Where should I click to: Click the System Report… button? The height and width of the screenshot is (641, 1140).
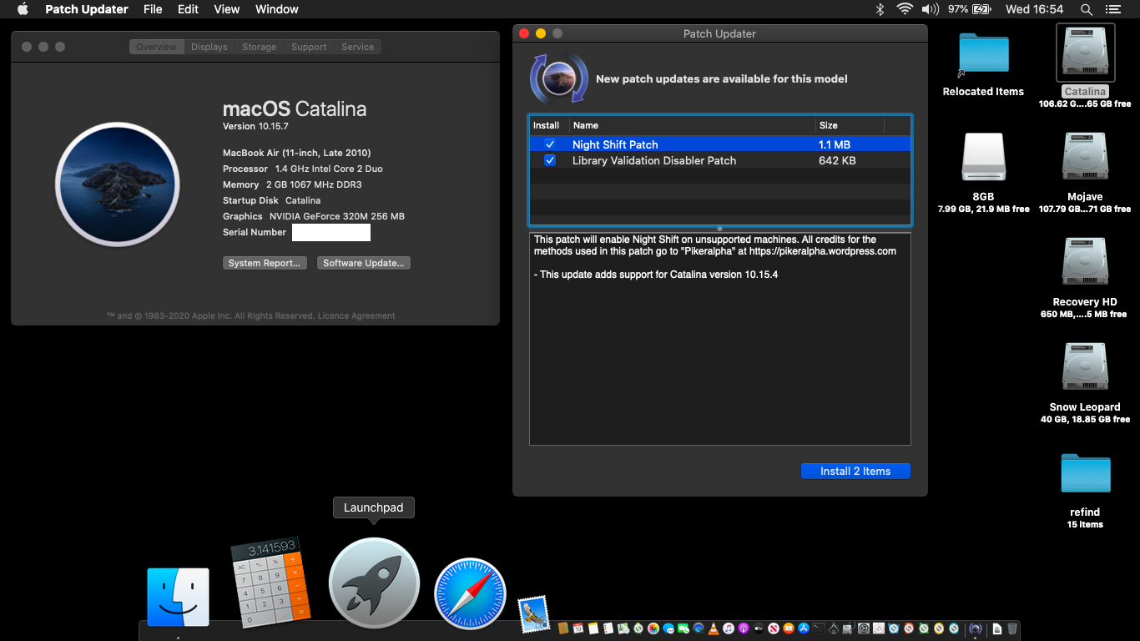(x=265, y=263)
